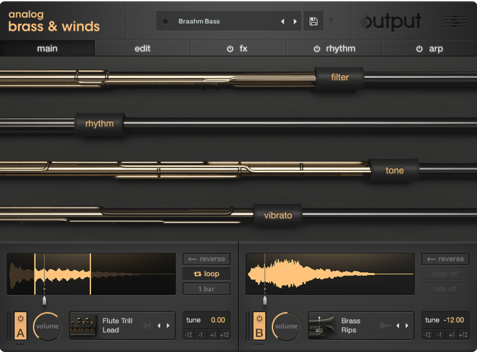Disable Layer B with its power switch
477x352 pixels.
click(x=259, y=319)
